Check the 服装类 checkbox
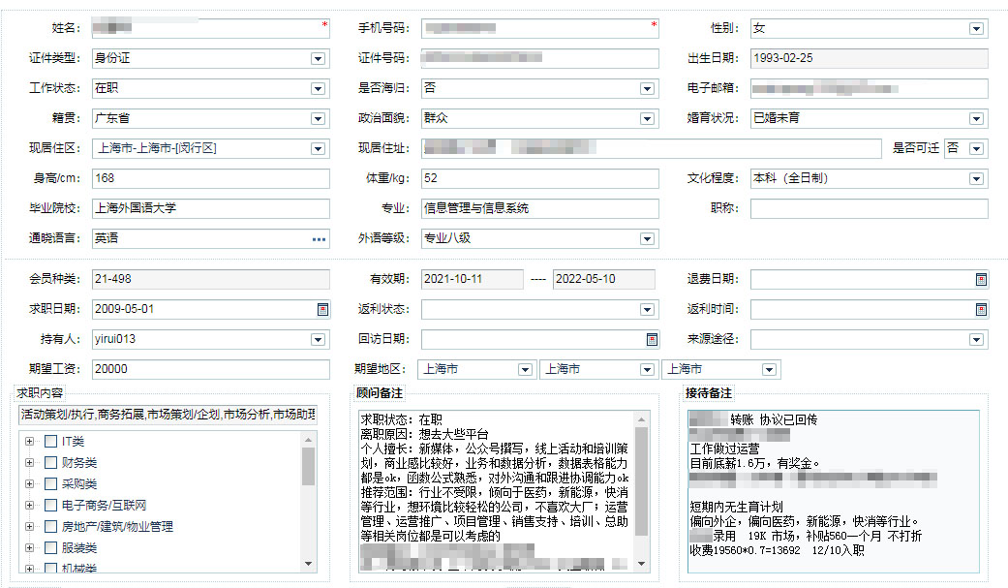Image resolution: width=1008 pixels, height=588 pixels. (51, 547)
